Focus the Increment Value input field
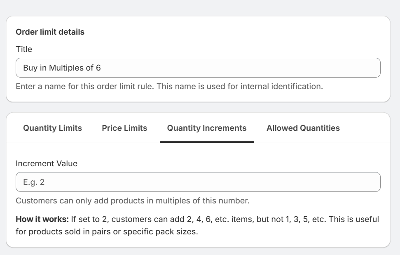 click(198, 182)
